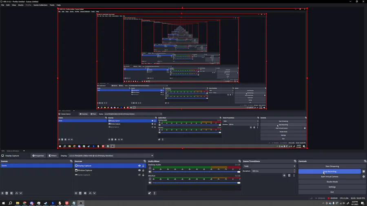Move scene up with Scenes up arrow

point(17,193)
